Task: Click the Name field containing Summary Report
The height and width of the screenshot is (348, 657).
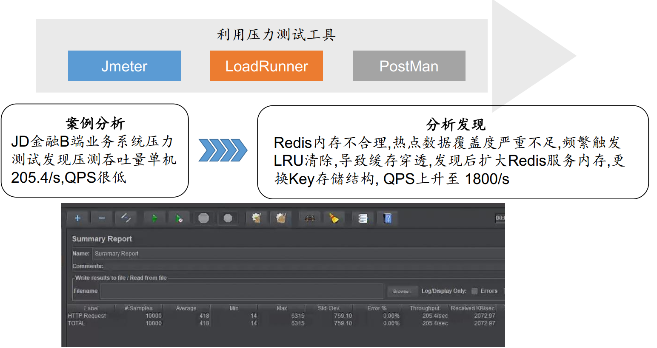Action: pyautogui.click(x=298, y=254)
